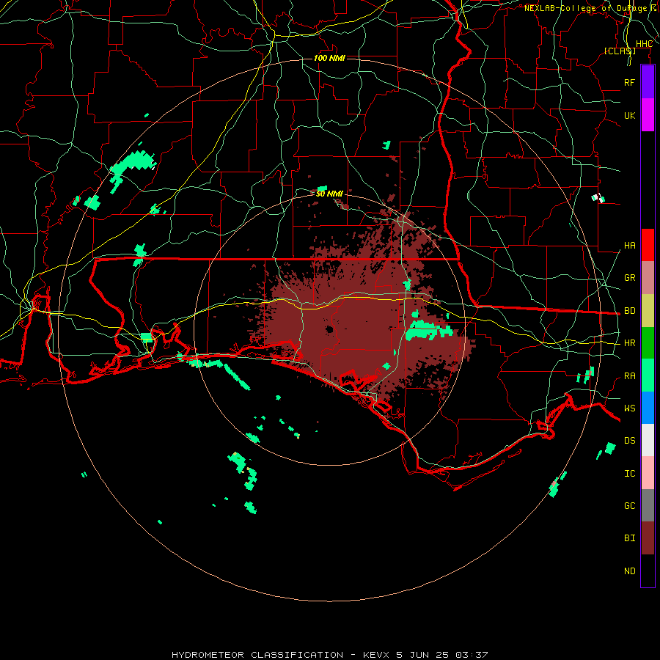660x660 pixels.
Task: Click the black radar site dot at map center
Action: tap(329, 329)
